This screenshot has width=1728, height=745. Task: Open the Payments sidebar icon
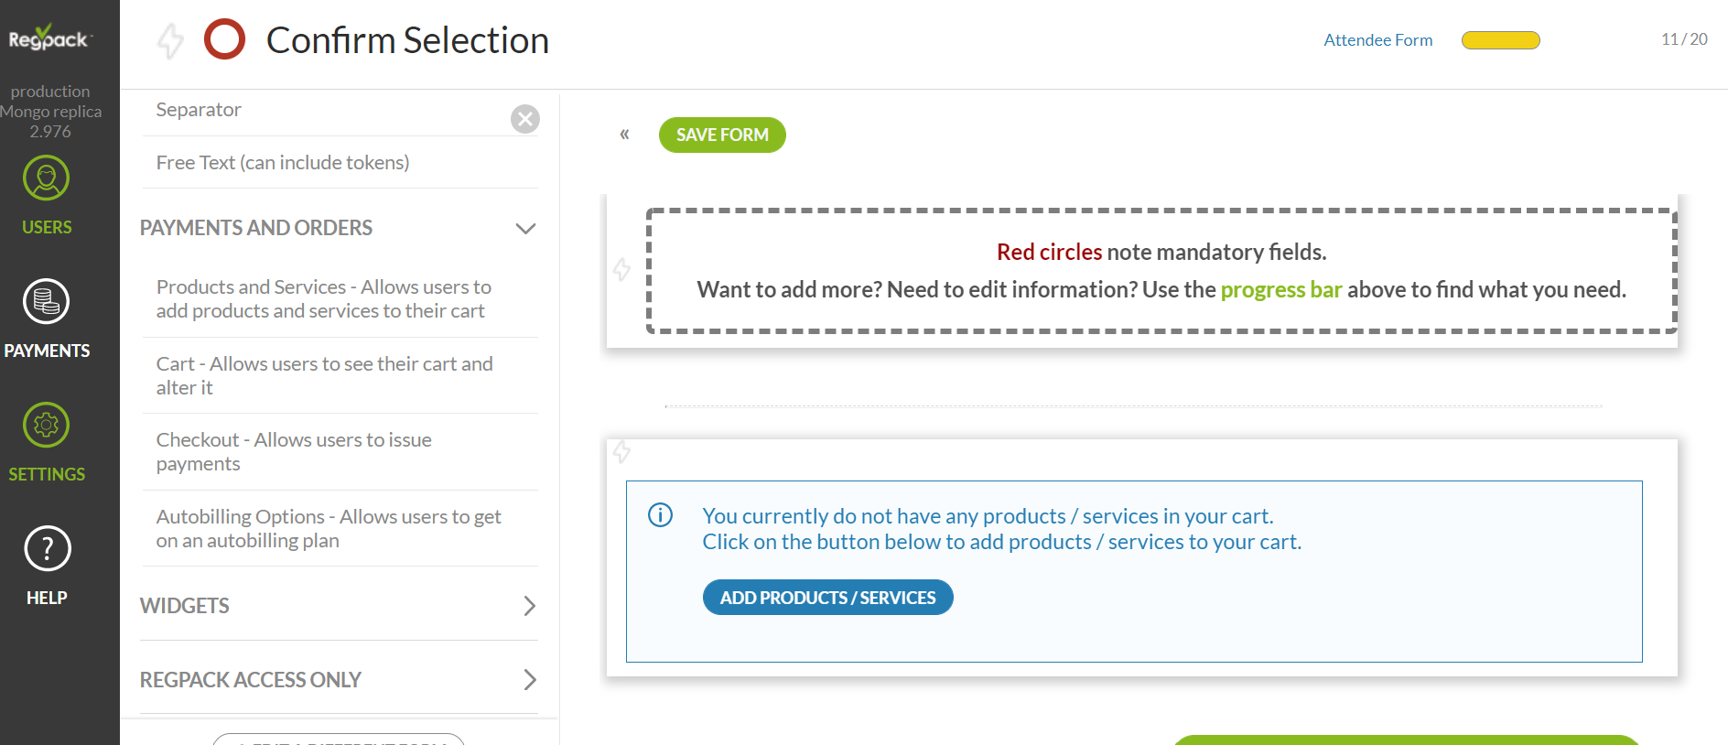point(47,301)
